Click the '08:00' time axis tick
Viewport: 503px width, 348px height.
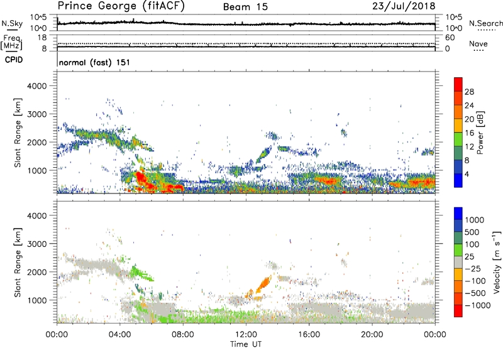[x=183, y=335]
